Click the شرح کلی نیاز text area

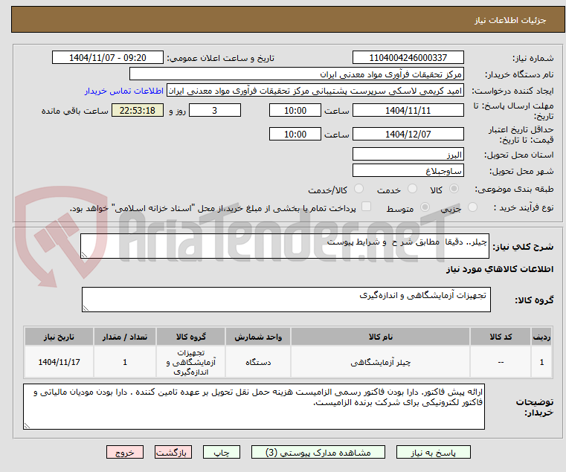pos(285,246)
